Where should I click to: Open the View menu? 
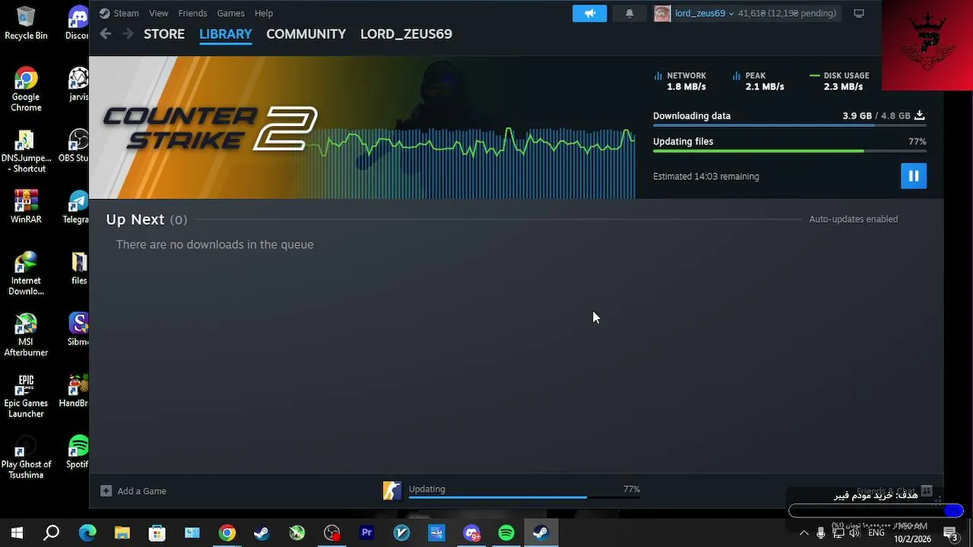(159, 14)
